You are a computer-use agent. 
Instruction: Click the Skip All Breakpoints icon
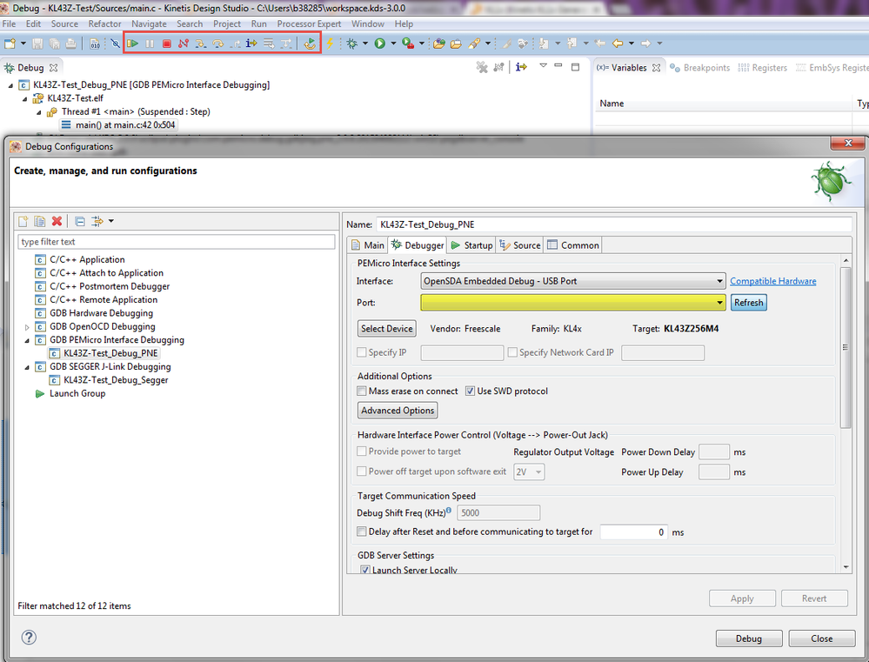coord(115,43)
